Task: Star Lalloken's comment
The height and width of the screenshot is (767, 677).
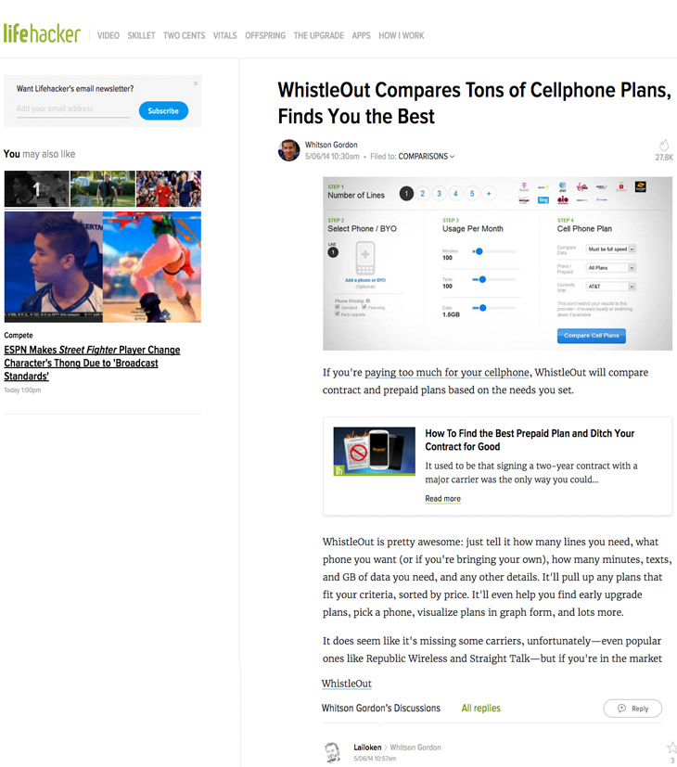Action: coord(671,748)
